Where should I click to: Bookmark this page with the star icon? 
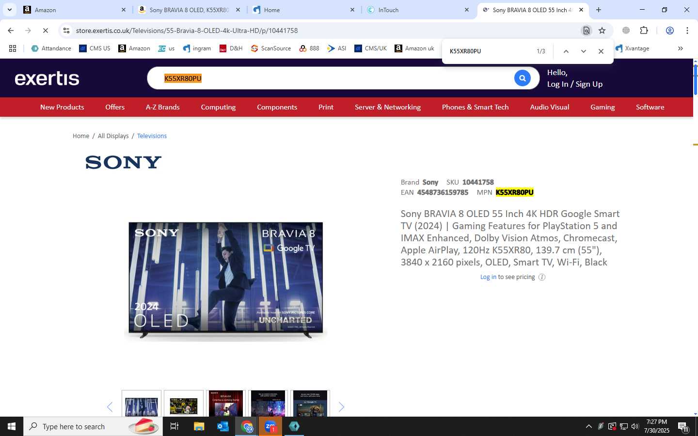(x=602, y=31)
